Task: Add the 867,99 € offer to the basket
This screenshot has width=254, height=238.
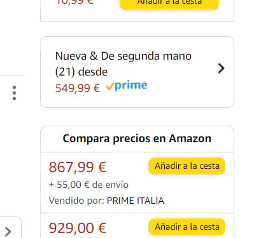Action: [187, 166]
